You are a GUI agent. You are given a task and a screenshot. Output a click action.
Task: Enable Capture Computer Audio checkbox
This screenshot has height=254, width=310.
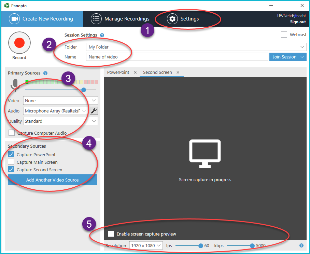tap(12, 133)
